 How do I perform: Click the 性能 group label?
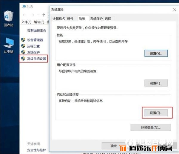coord(60,35)
